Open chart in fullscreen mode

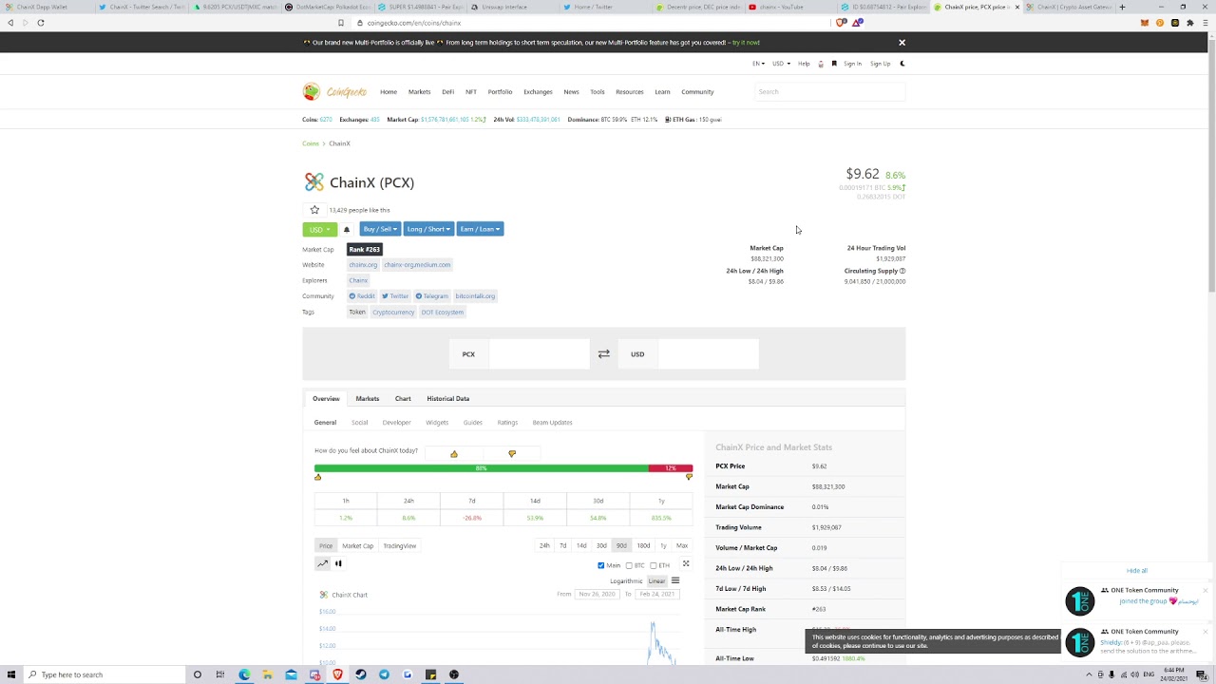click(x=686, y=564)
